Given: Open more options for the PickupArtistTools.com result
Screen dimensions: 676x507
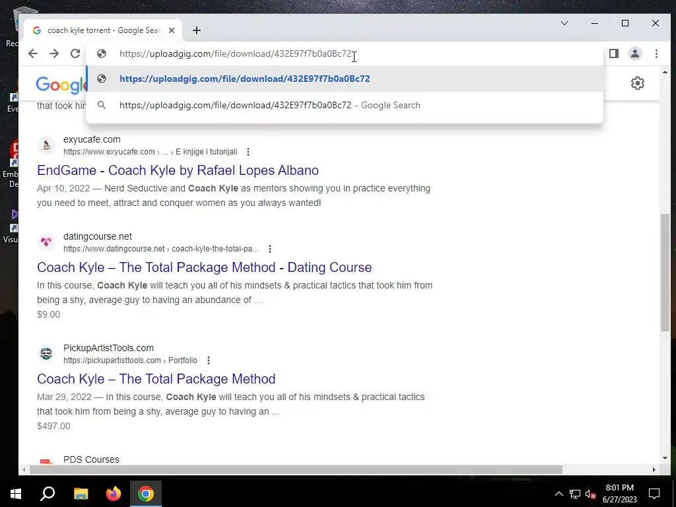Looking at the screenshot, I should pos(208,360).
